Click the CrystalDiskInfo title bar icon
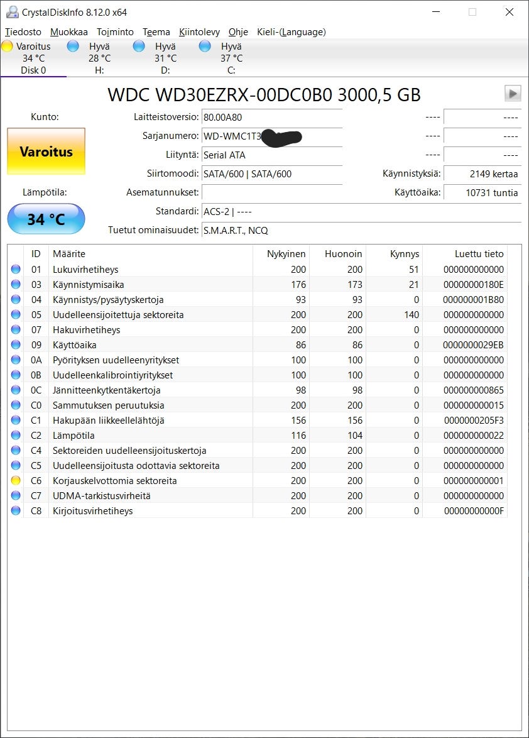 [x=12, y=12]
